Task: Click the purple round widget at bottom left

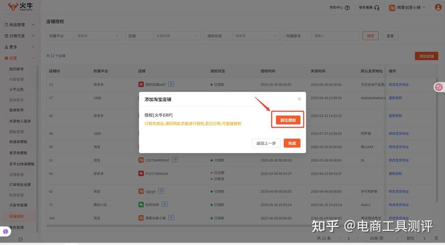Action: click(6, 231)
